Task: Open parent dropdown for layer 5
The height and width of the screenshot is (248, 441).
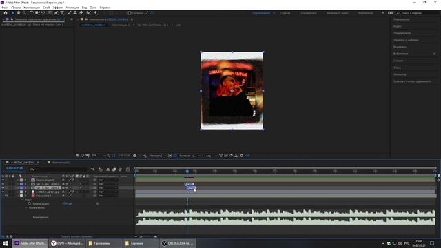Action: (x=107, y=196)
